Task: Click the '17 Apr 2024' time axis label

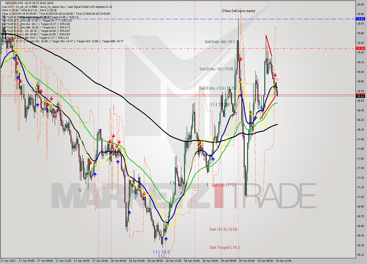Action: [8, 261]
